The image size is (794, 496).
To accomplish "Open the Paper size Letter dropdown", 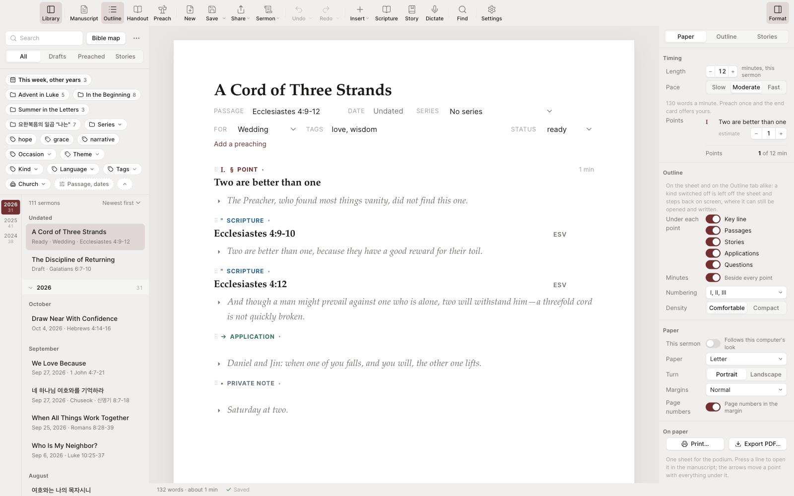I will [746, 359].
